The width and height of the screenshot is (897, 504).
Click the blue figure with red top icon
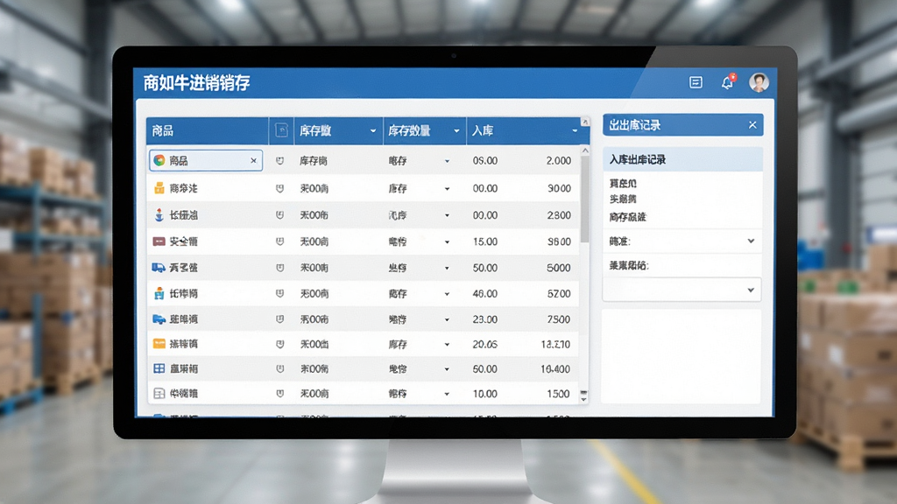tap(159, 215)
